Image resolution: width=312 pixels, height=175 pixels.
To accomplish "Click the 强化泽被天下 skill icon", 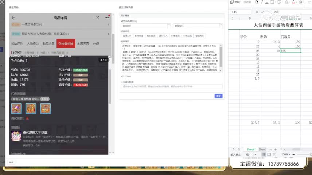I will click(x=16, y=136).
